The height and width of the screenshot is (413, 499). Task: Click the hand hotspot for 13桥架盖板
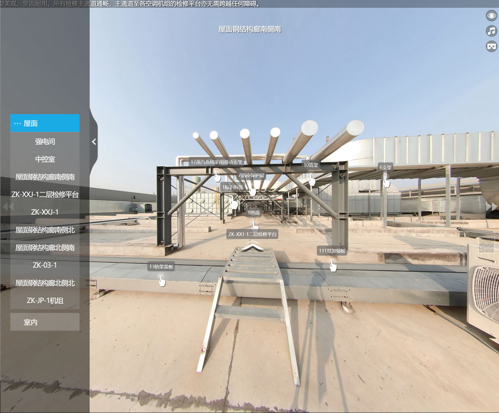(x=162, y=282)
